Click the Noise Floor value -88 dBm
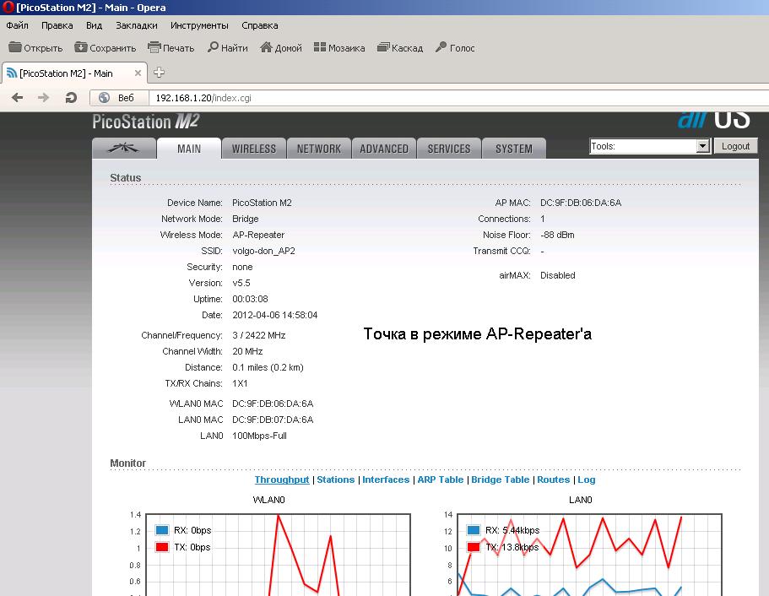Image resolution: width=769 pixels, height=596 pixels. 557,235
